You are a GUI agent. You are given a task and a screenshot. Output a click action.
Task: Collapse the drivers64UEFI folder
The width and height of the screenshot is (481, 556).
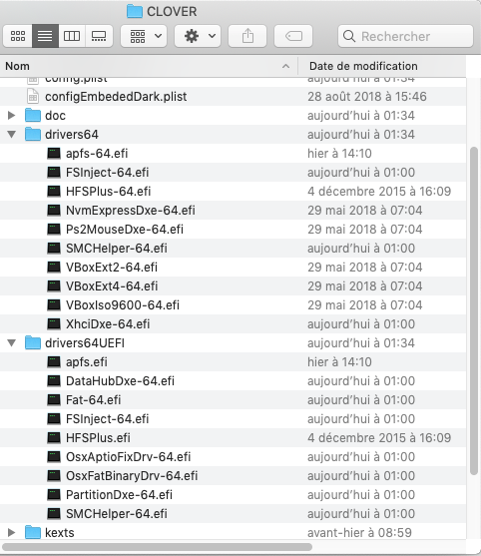pos(11,343)
